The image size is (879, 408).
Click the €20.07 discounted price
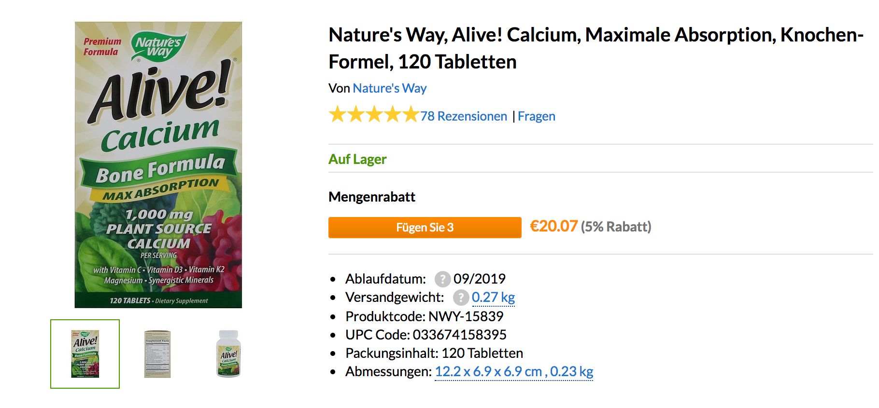point(553,226)
